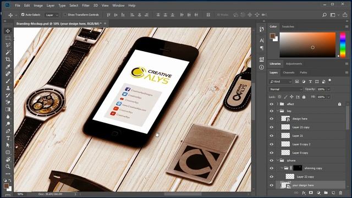Open the Window menu
The height and width of the screenshot is (198, 352).
118,5
